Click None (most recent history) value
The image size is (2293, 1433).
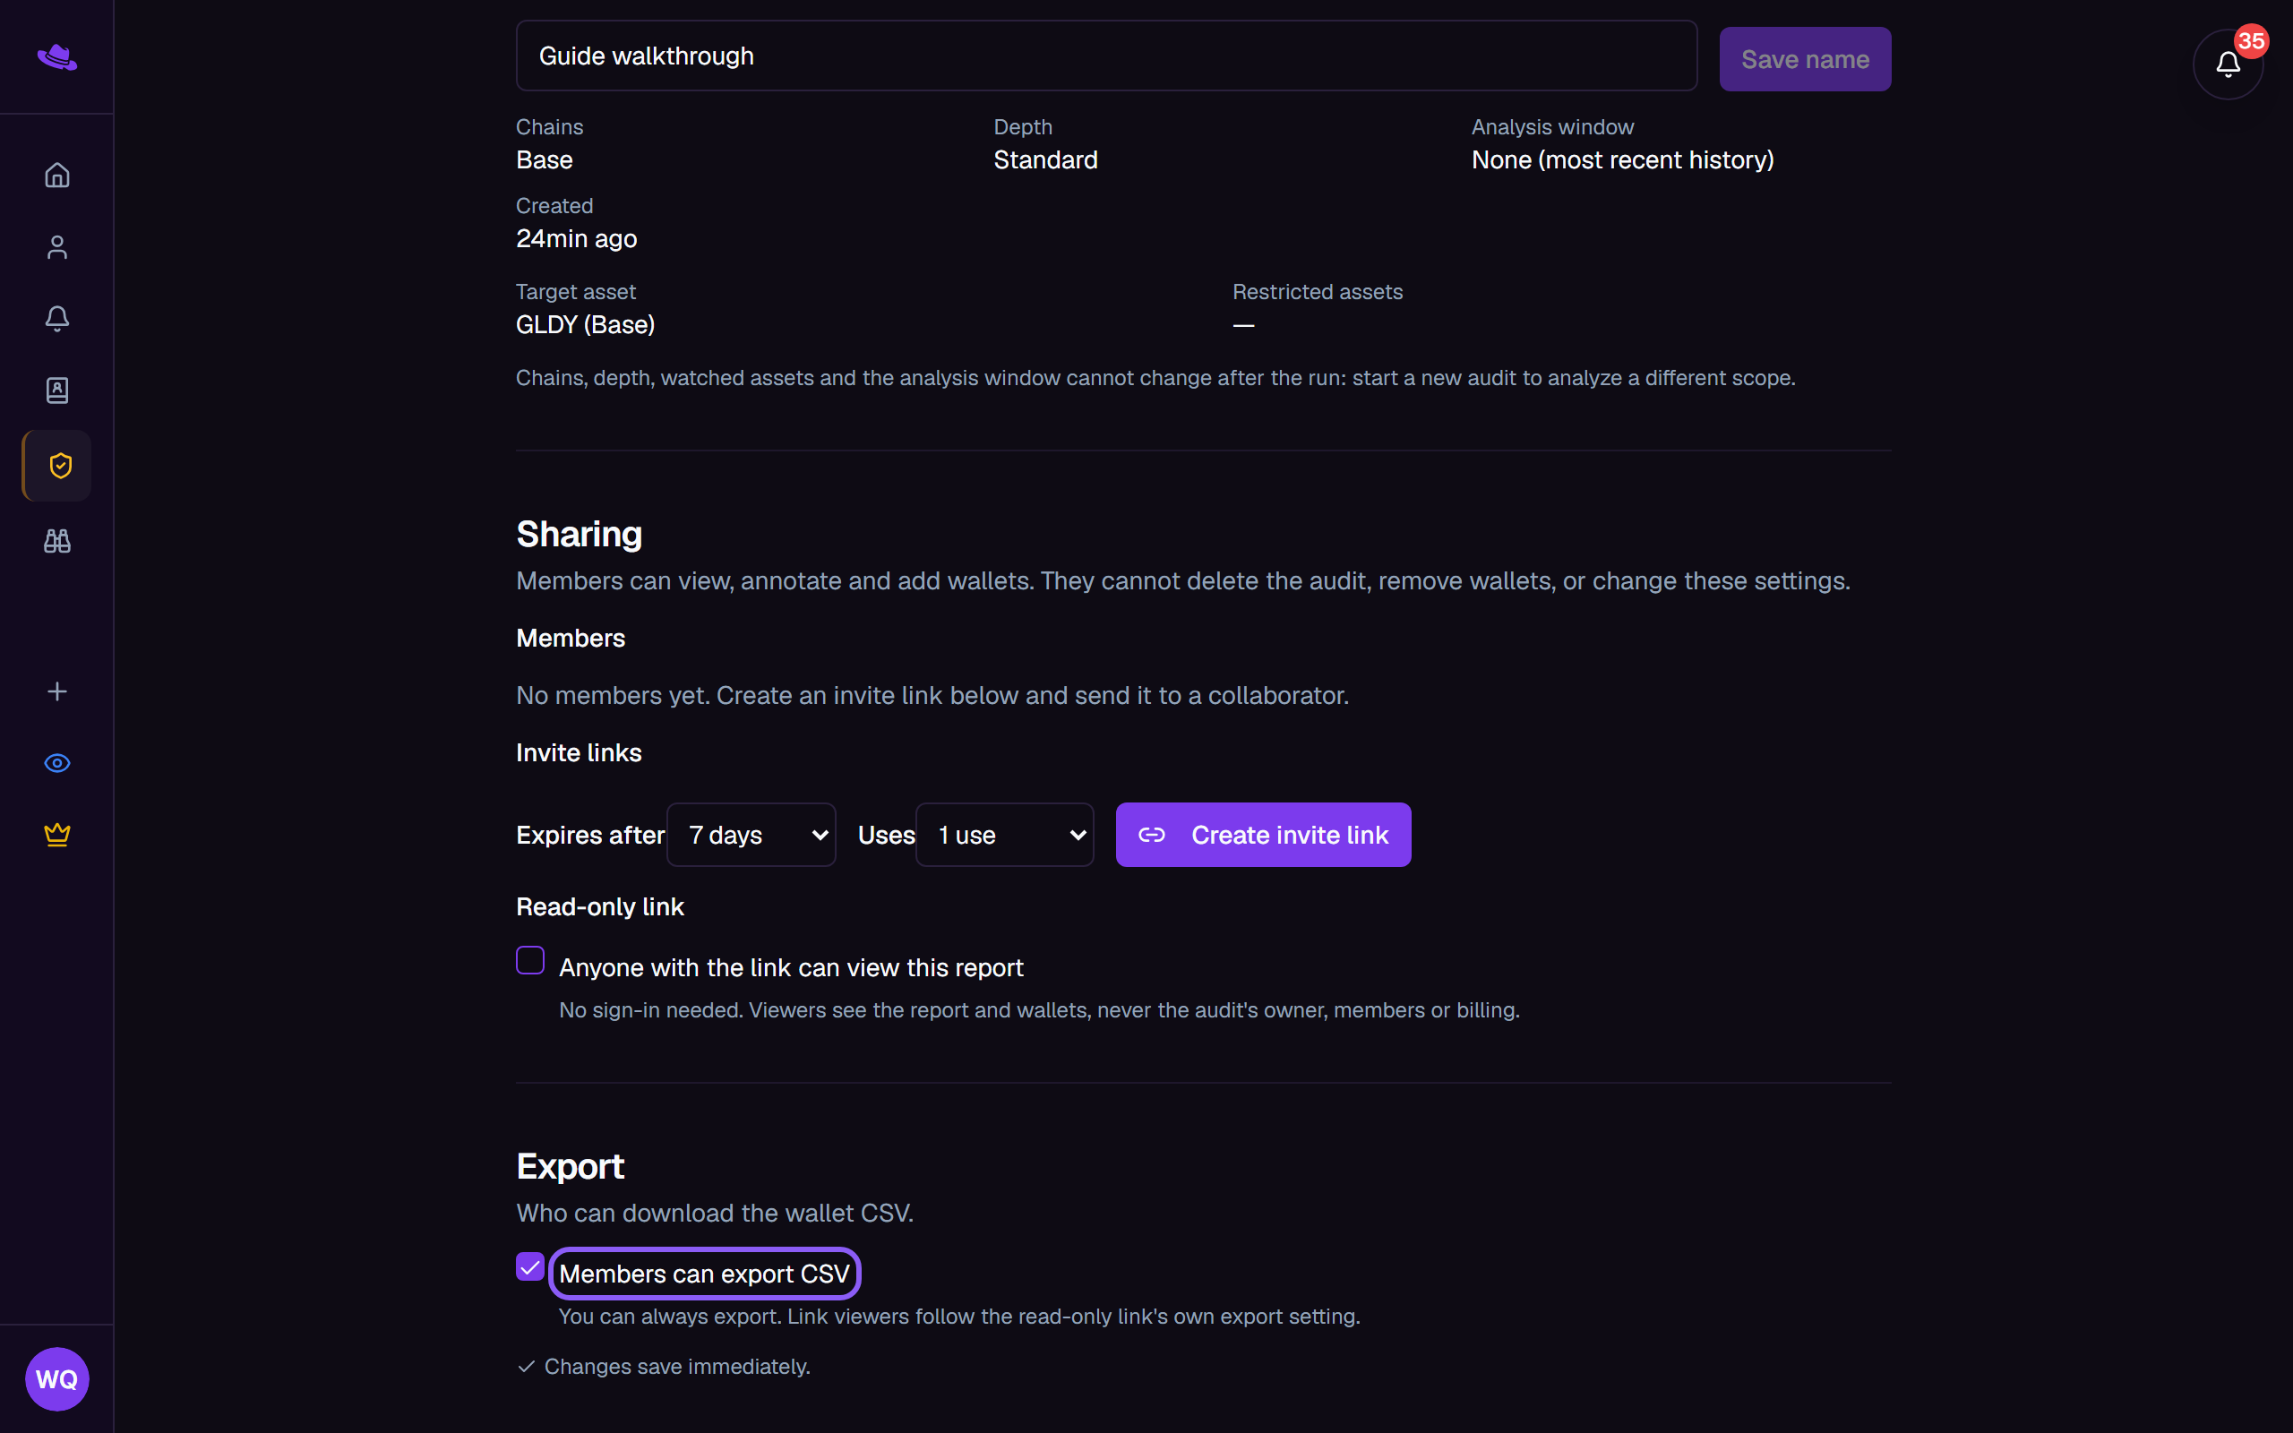pos(1622,160)
